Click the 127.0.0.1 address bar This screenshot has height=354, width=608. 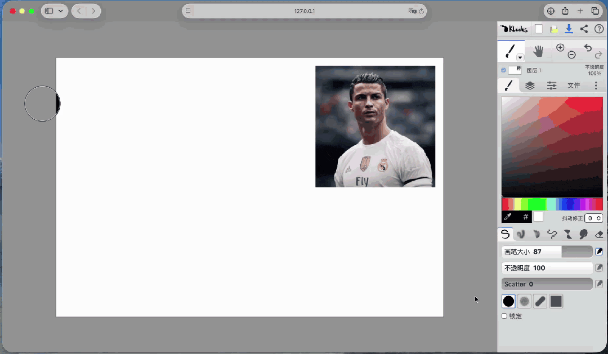(x=305, y=11)
